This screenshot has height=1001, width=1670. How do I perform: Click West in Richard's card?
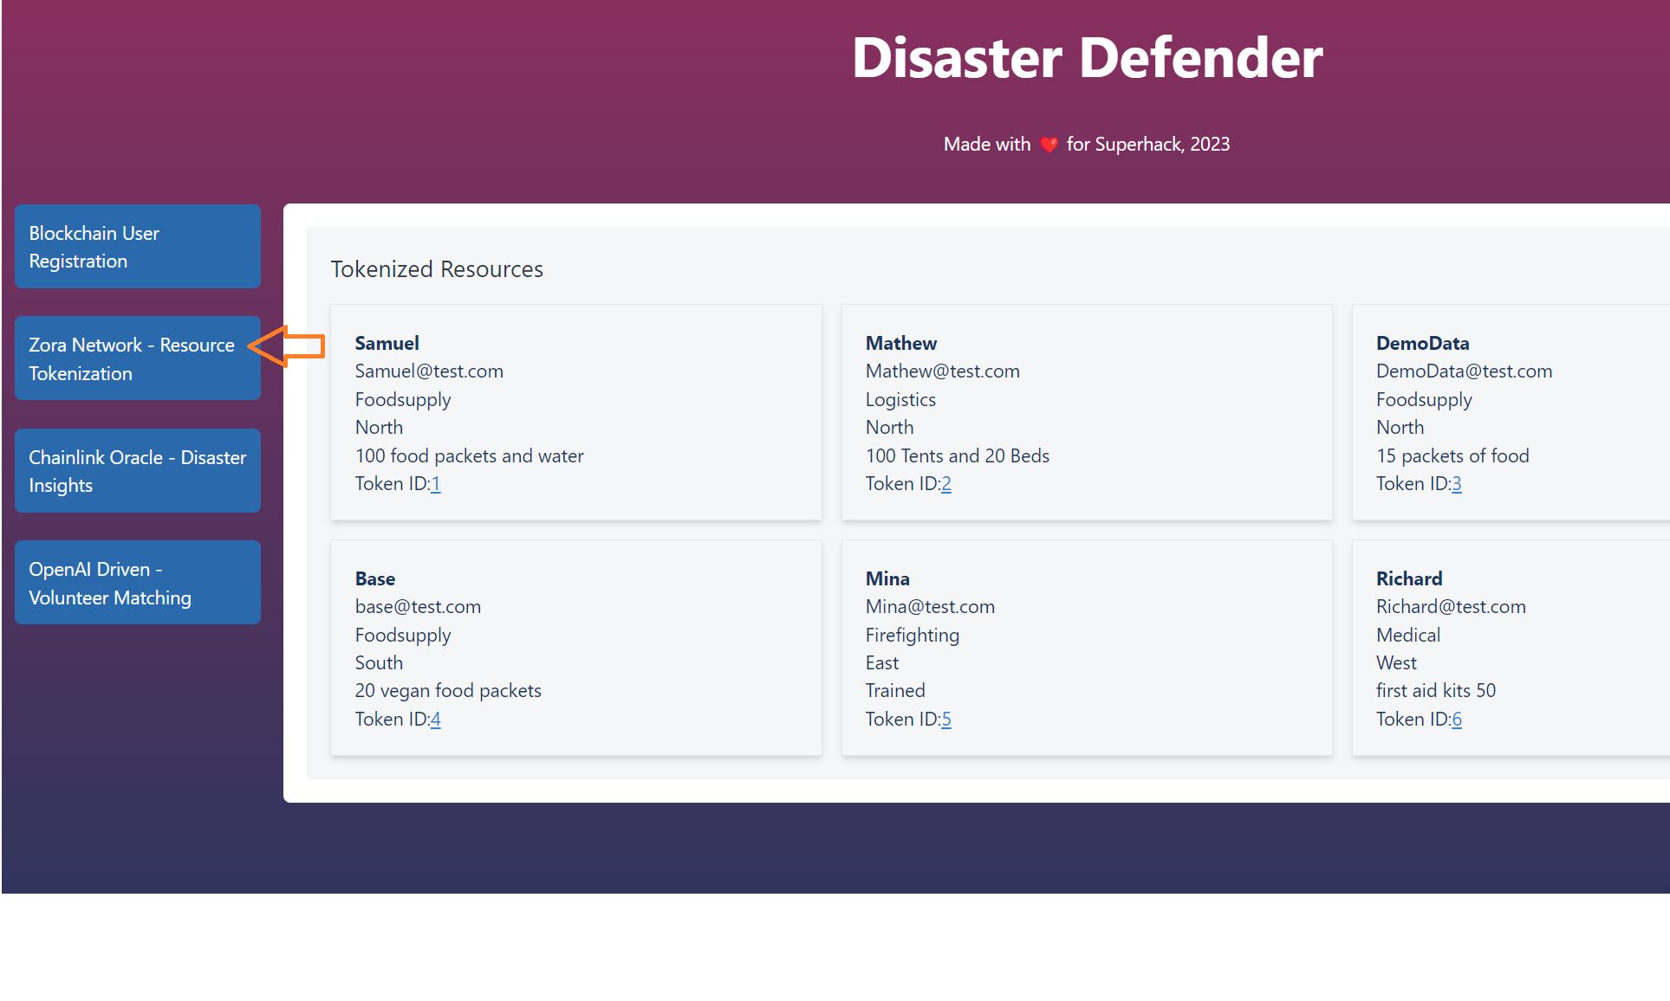(x=1396, y=662)
